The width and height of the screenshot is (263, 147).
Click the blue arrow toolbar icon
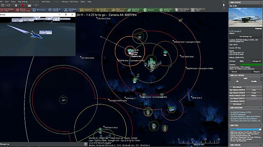pyautogui.click(x=36, y=6)
